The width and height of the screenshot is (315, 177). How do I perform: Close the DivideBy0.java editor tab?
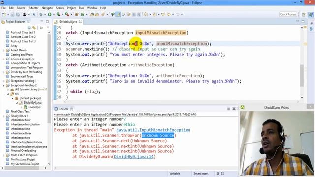(x=80, y=22)
